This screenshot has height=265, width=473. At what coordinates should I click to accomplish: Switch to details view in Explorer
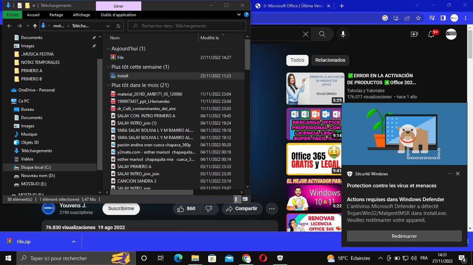(237, 199)
